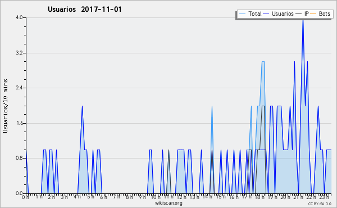
Task: Click the light blue Total legend line
Action: tap(242, 14)
